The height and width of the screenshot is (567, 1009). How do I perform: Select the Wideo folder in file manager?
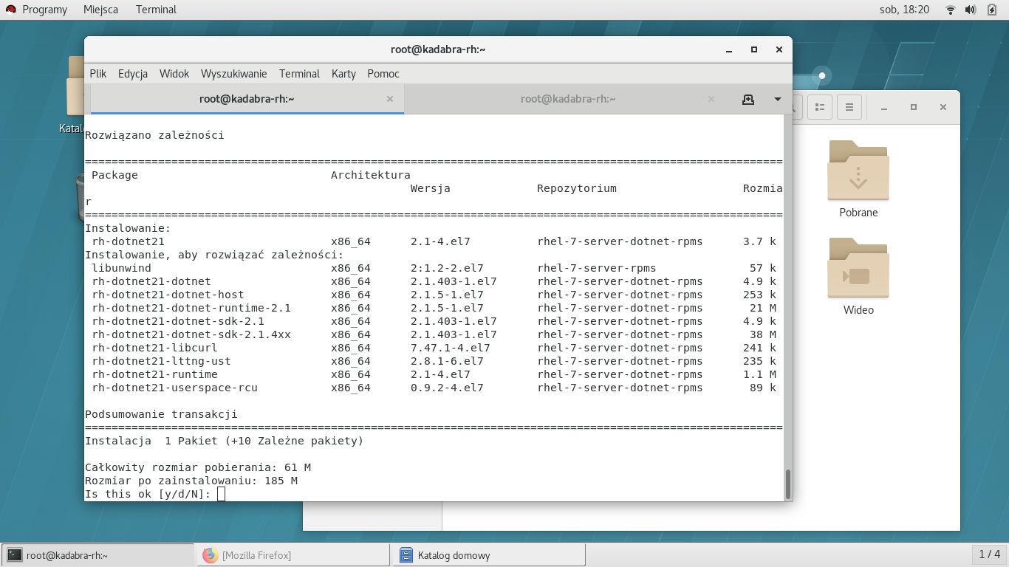coord(858,277)
